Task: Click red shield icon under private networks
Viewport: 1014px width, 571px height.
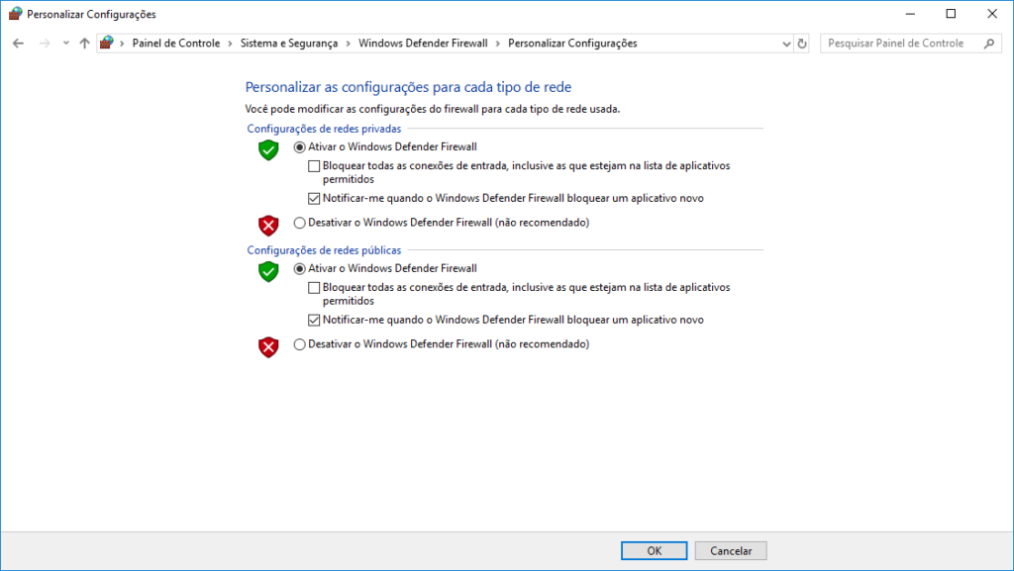Action: coord(268,226)
